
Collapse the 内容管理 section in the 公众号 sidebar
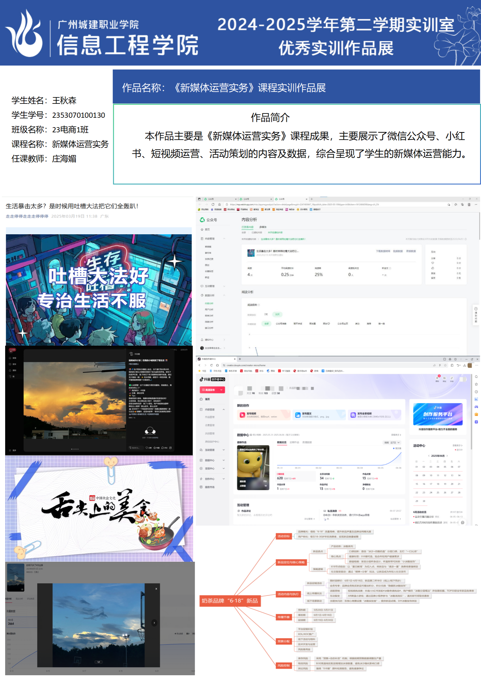point(224,239)
